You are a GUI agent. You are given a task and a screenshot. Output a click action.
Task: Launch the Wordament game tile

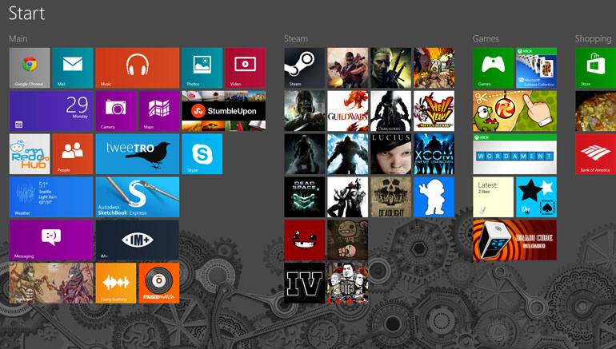[x=514, y=154]
